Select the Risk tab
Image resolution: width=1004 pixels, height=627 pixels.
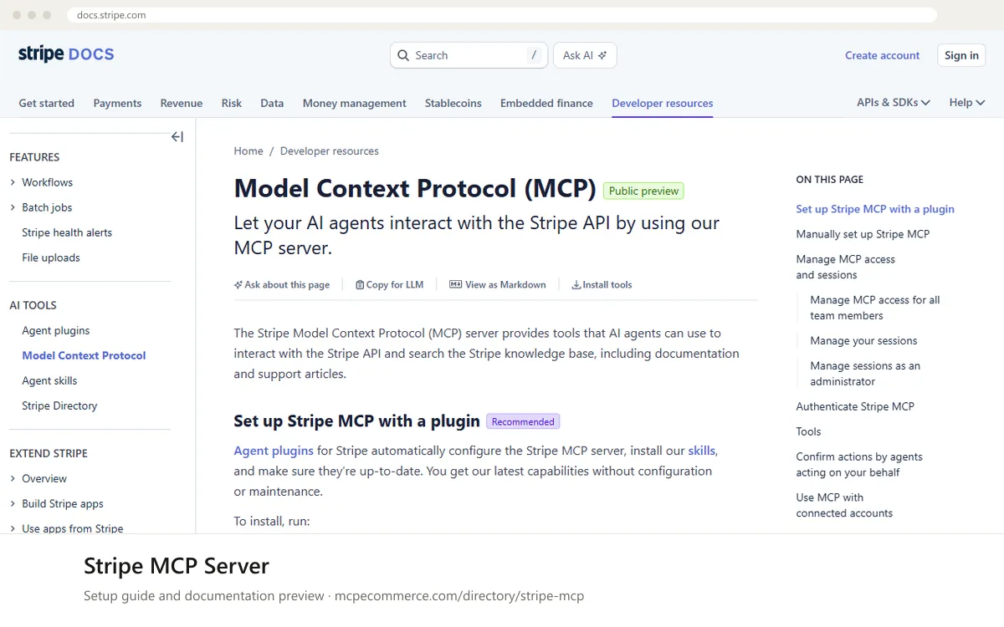click(232, 104)
